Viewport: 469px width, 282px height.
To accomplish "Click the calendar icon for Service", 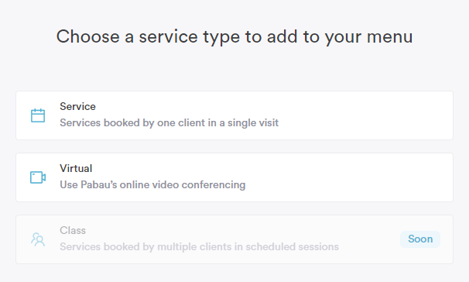I will (x=38, y=115).
